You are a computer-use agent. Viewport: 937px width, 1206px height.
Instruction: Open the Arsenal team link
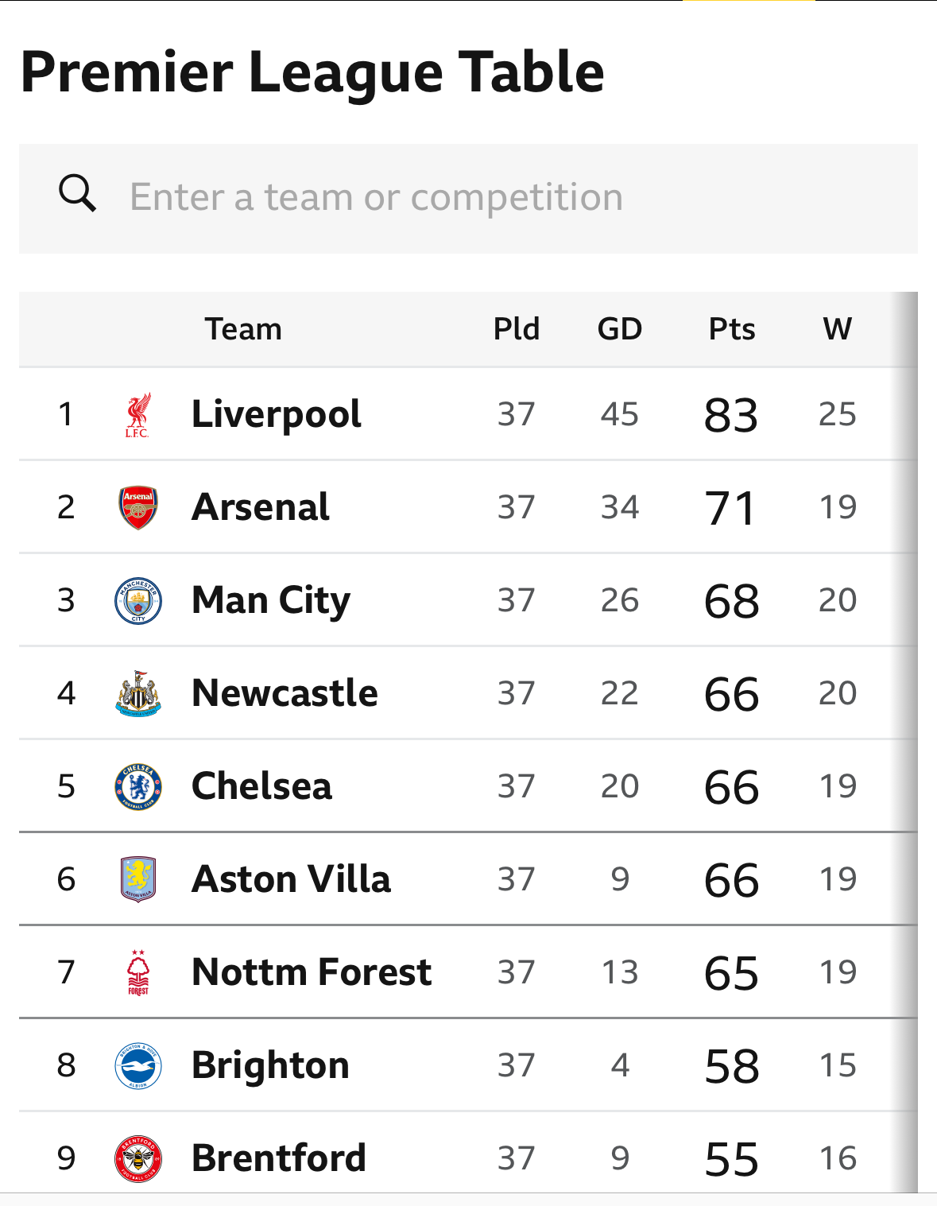[x=261, y=507]
